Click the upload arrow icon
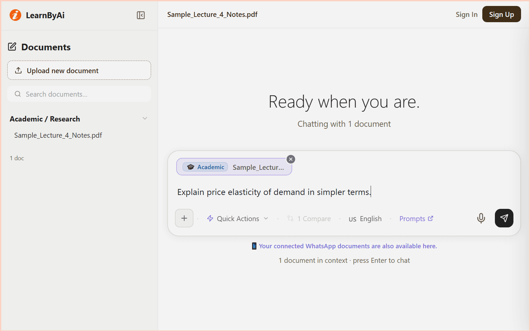Viewport: 530px width, 331px height. pyautogui.click(x=19, y=70)
